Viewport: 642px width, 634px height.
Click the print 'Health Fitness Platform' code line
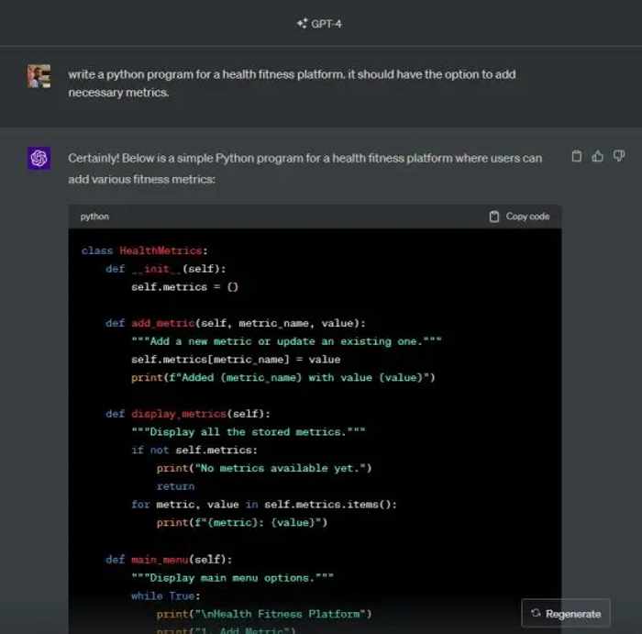coord(264,614)
